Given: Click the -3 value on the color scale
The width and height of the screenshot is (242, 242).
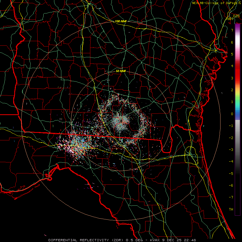Looking at the screenshot, I should [x=231, y=150].
